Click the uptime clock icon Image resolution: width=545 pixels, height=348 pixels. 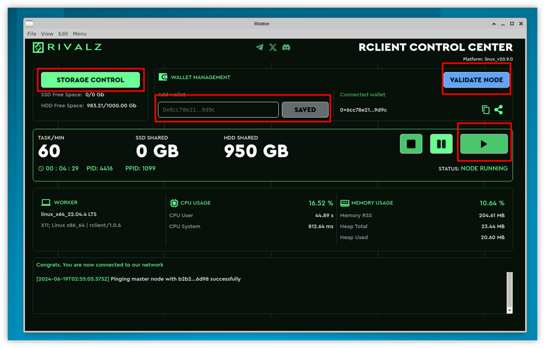(41, 168)
